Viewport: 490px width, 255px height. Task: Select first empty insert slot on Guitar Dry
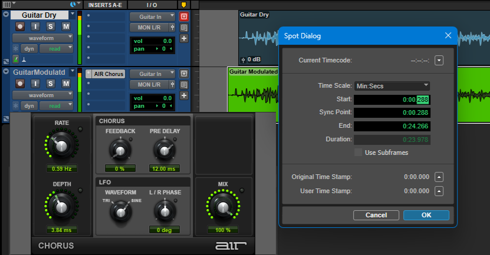[x=106, y=15]
